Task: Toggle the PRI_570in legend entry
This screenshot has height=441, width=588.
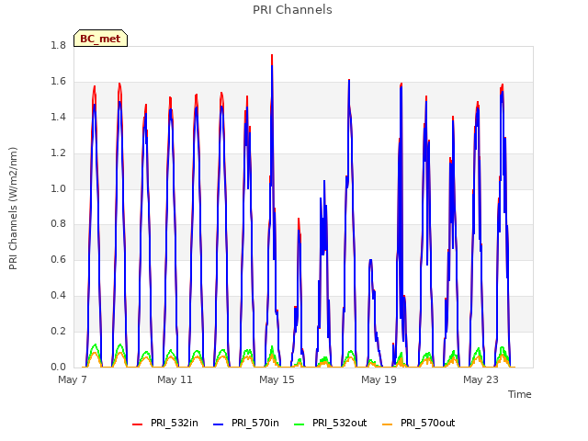Action: (246, 423)
